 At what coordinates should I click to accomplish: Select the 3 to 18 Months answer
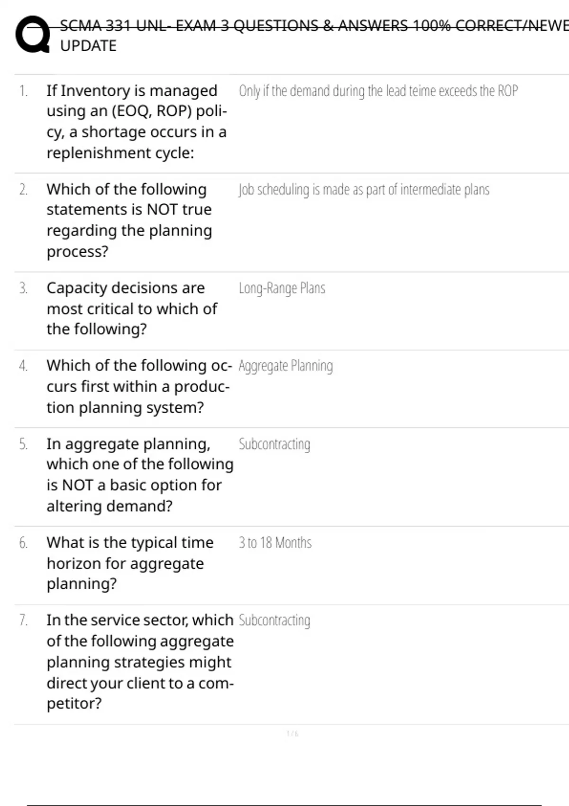coord(275,542)
